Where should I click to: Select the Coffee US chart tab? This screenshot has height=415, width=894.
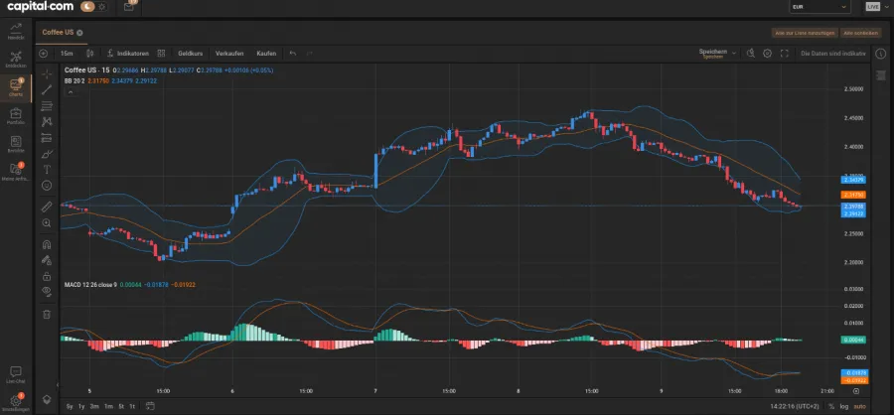coord(58,33)
